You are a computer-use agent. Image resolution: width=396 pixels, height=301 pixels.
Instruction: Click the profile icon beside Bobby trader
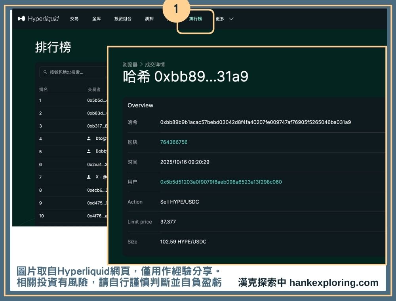89,151
